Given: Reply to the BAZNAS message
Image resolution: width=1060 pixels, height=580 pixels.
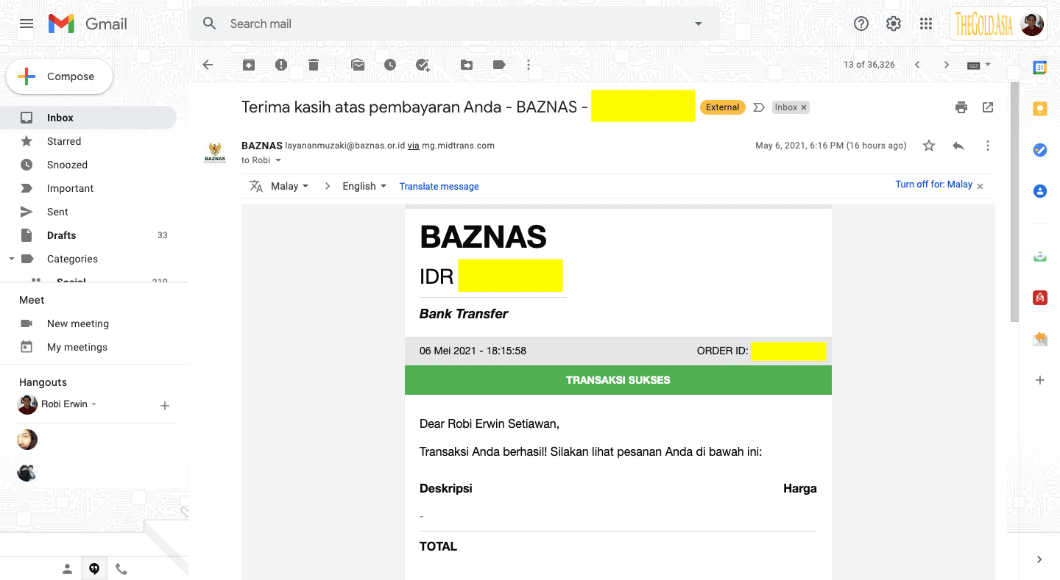Looking at the screenshot, I should (x=958, y=146).
